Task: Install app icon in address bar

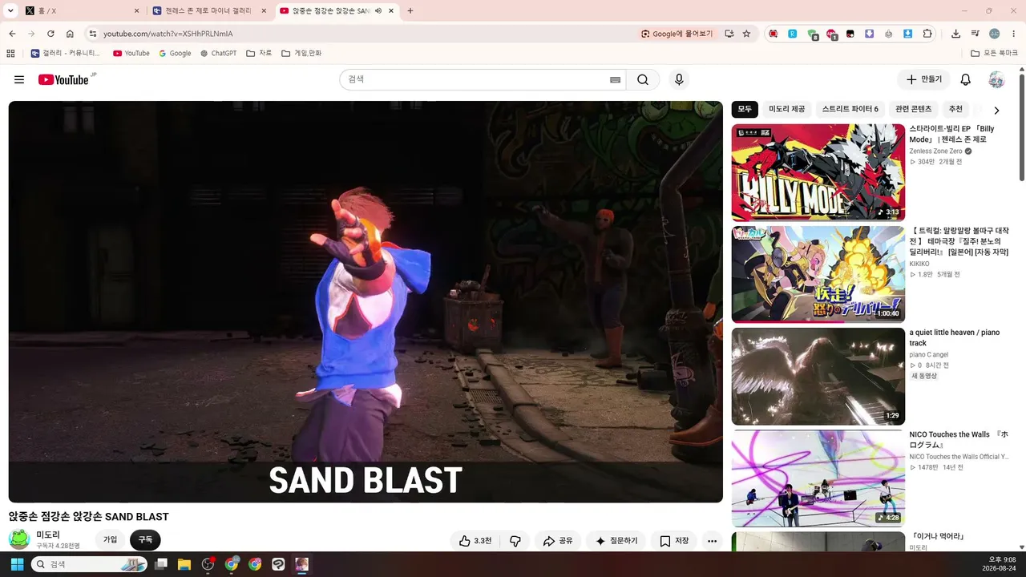Action: [729, 34]
